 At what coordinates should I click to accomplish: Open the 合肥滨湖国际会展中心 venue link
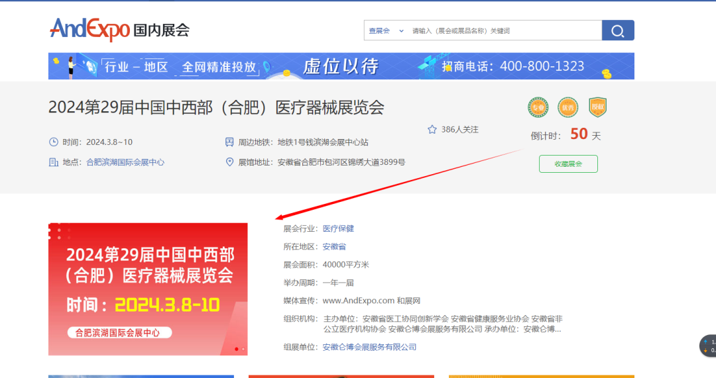coord(125,162)
